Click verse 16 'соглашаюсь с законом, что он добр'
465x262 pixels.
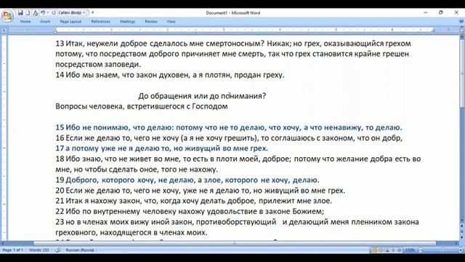coord(229,138)
